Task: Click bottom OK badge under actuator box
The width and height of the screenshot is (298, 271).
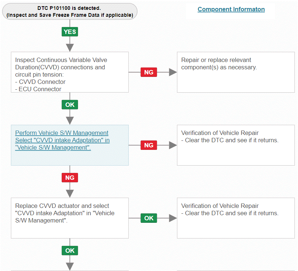Action: pyautogui.click(x=70, y=251)
